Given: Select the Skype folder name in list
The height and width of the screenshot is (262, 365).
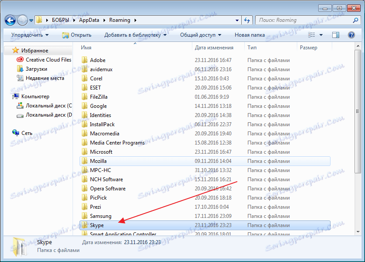Looking at the screenshot, I should [x=97, y=225].
